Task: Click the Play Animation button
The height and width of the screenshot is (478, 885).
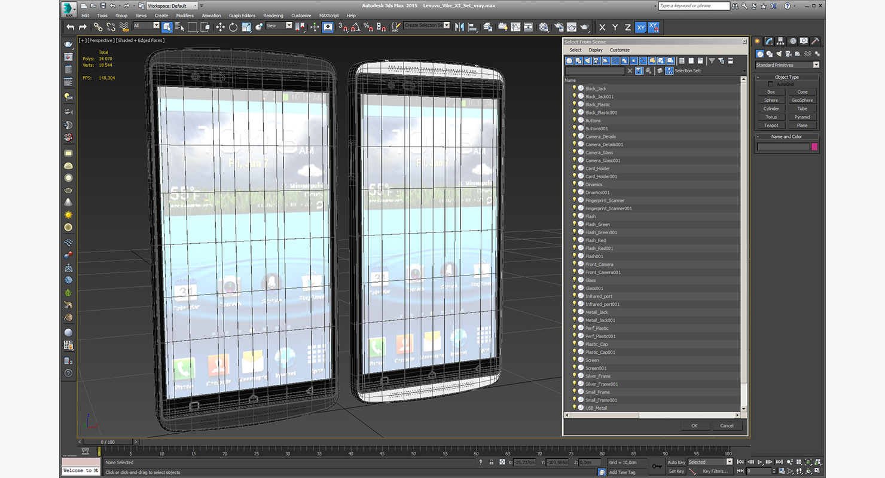Action: pos(759,462)
